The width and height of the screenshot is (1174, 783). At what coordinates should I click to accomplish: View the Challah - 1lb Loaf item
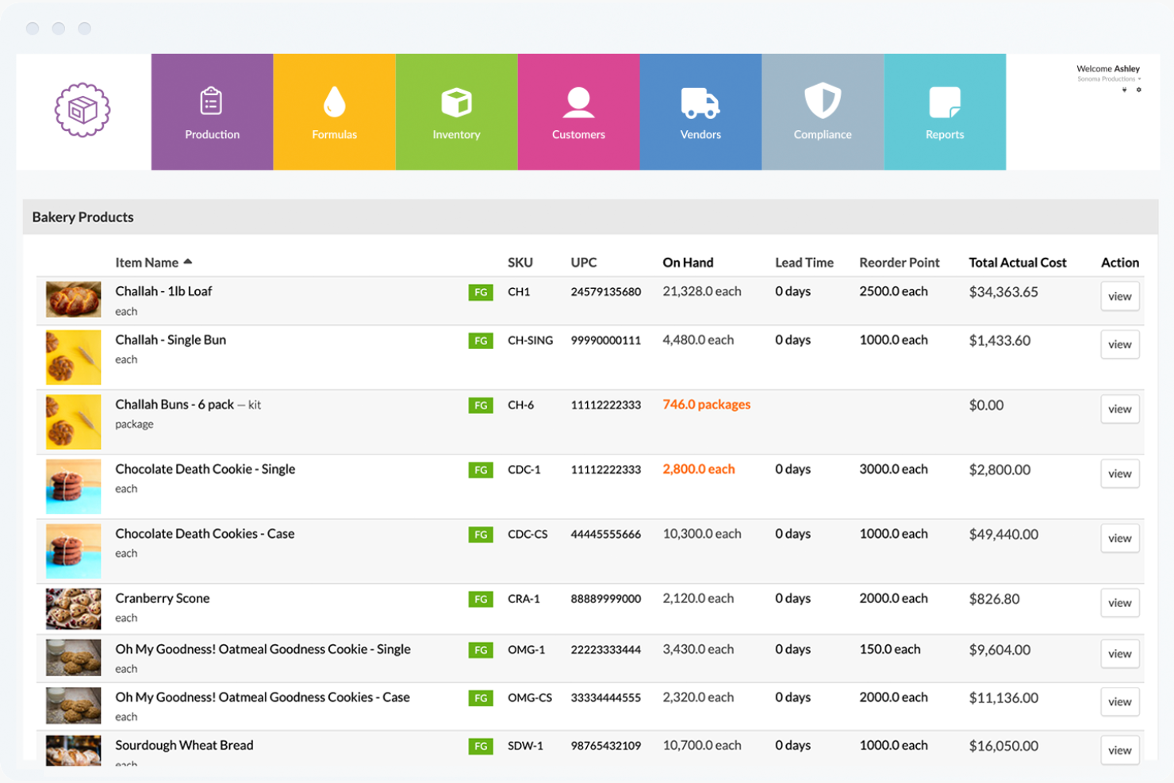click(x=1120, y=297)
